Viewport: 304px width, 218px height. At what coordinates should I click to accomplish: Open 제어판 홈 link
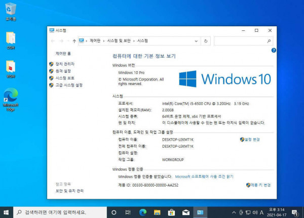click(63, 54)
